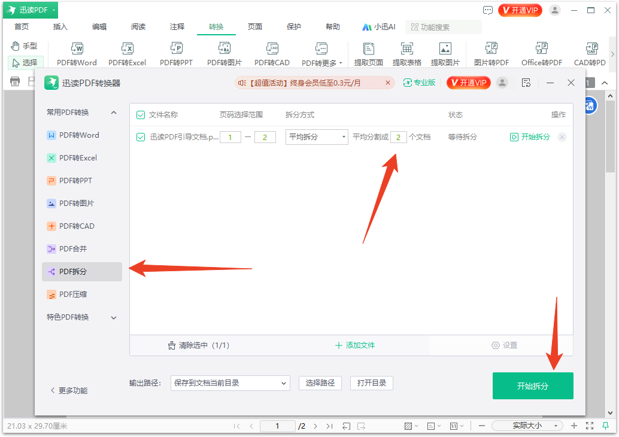Select the 手型 hand tool

[25, 46]
